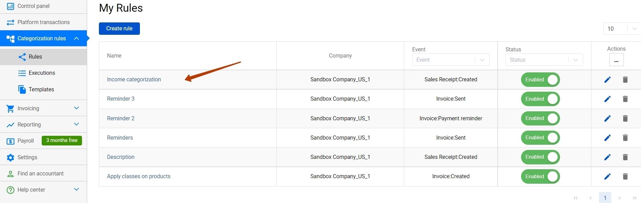The width and height of the screenshot is (641, 203).
Task: Open the page size selector showing 10
Action: point(622,29)
